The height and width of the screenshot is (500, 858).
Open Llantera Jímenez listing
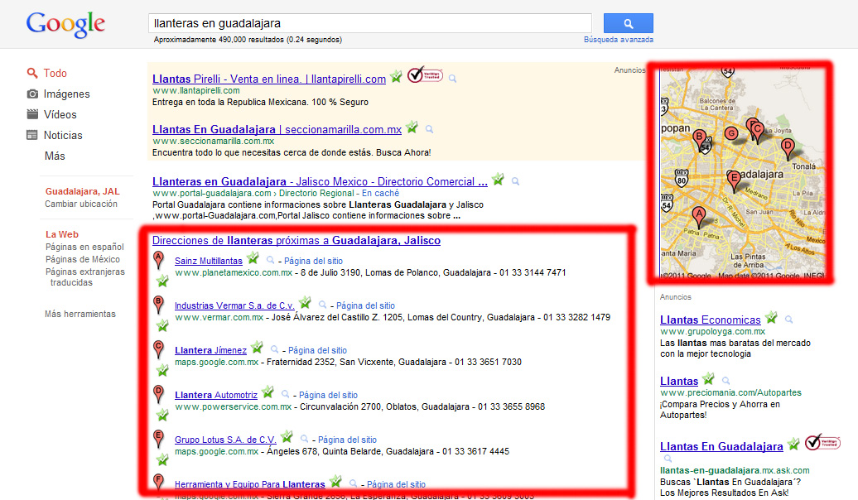(210, 351)
